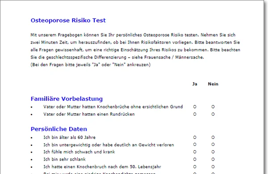Click the text 'Ich bin älter als 60 Jahre'
Screen dimensions: 268x174
point(69,137)
